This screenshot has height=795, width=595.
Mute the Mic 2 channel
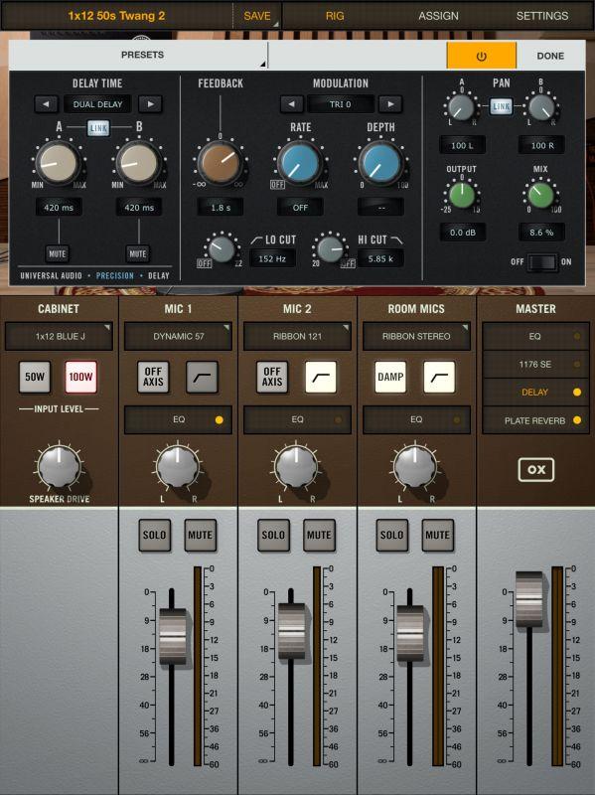pos(319,535)
